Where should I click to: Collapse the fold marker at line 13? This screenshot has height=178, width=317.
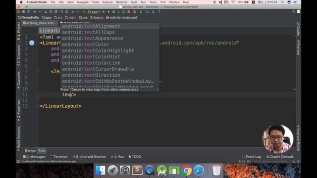click(x=38, y=106)
